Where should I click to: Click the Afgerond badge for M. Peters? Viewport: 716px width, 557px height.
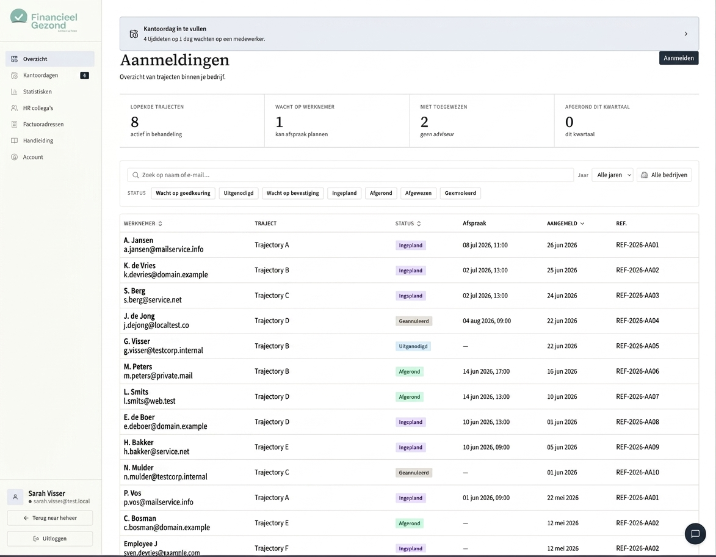[409, 371]
